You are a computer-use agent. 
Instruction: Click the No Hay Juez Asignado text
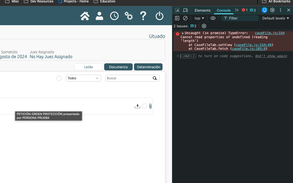click(x=51, y=57)
